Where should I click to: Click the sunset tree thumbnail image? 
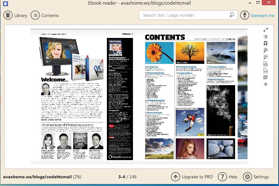coord(190,53)
